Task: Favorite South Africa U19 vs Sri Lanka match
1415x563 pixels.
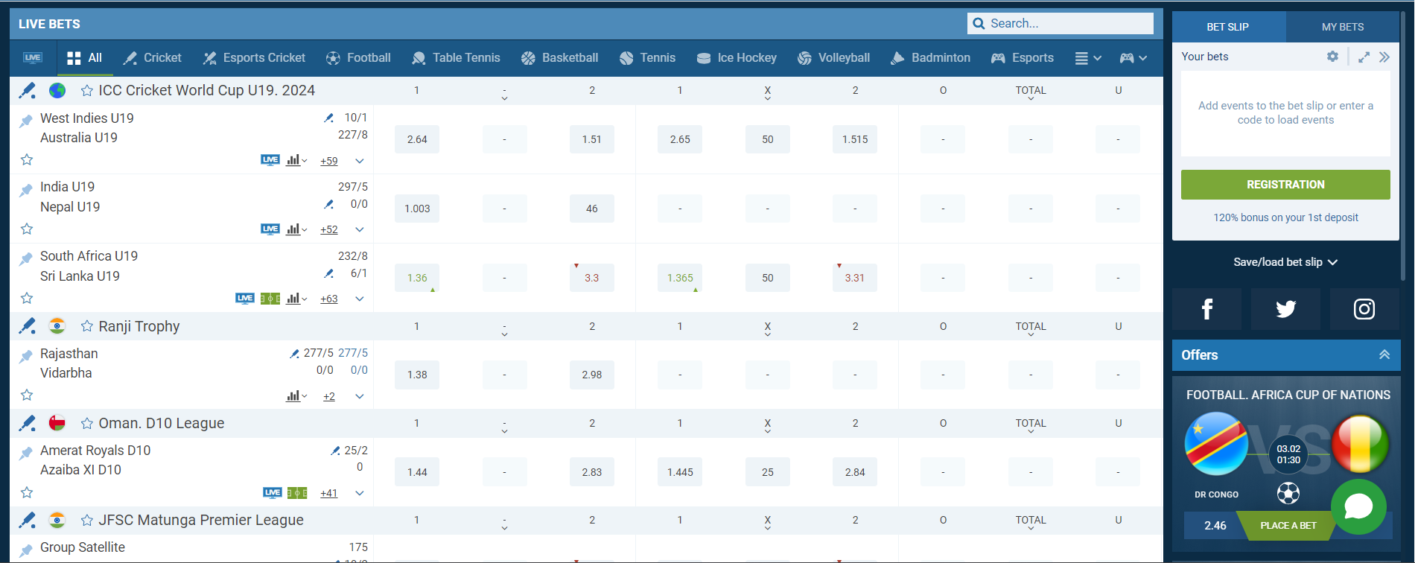Action: click(x=27, y=298)
